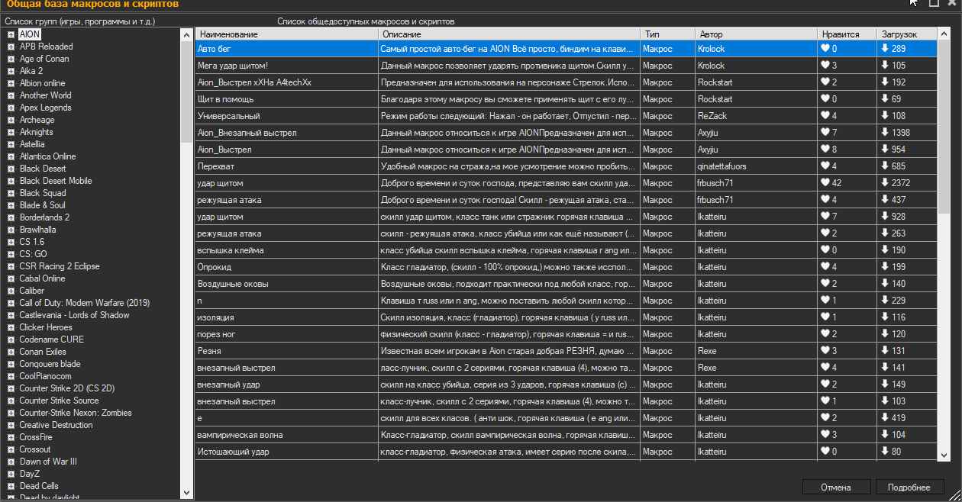Click download arrow showing 289 downloads
The image size is (962, 502).
pos(884,49)
